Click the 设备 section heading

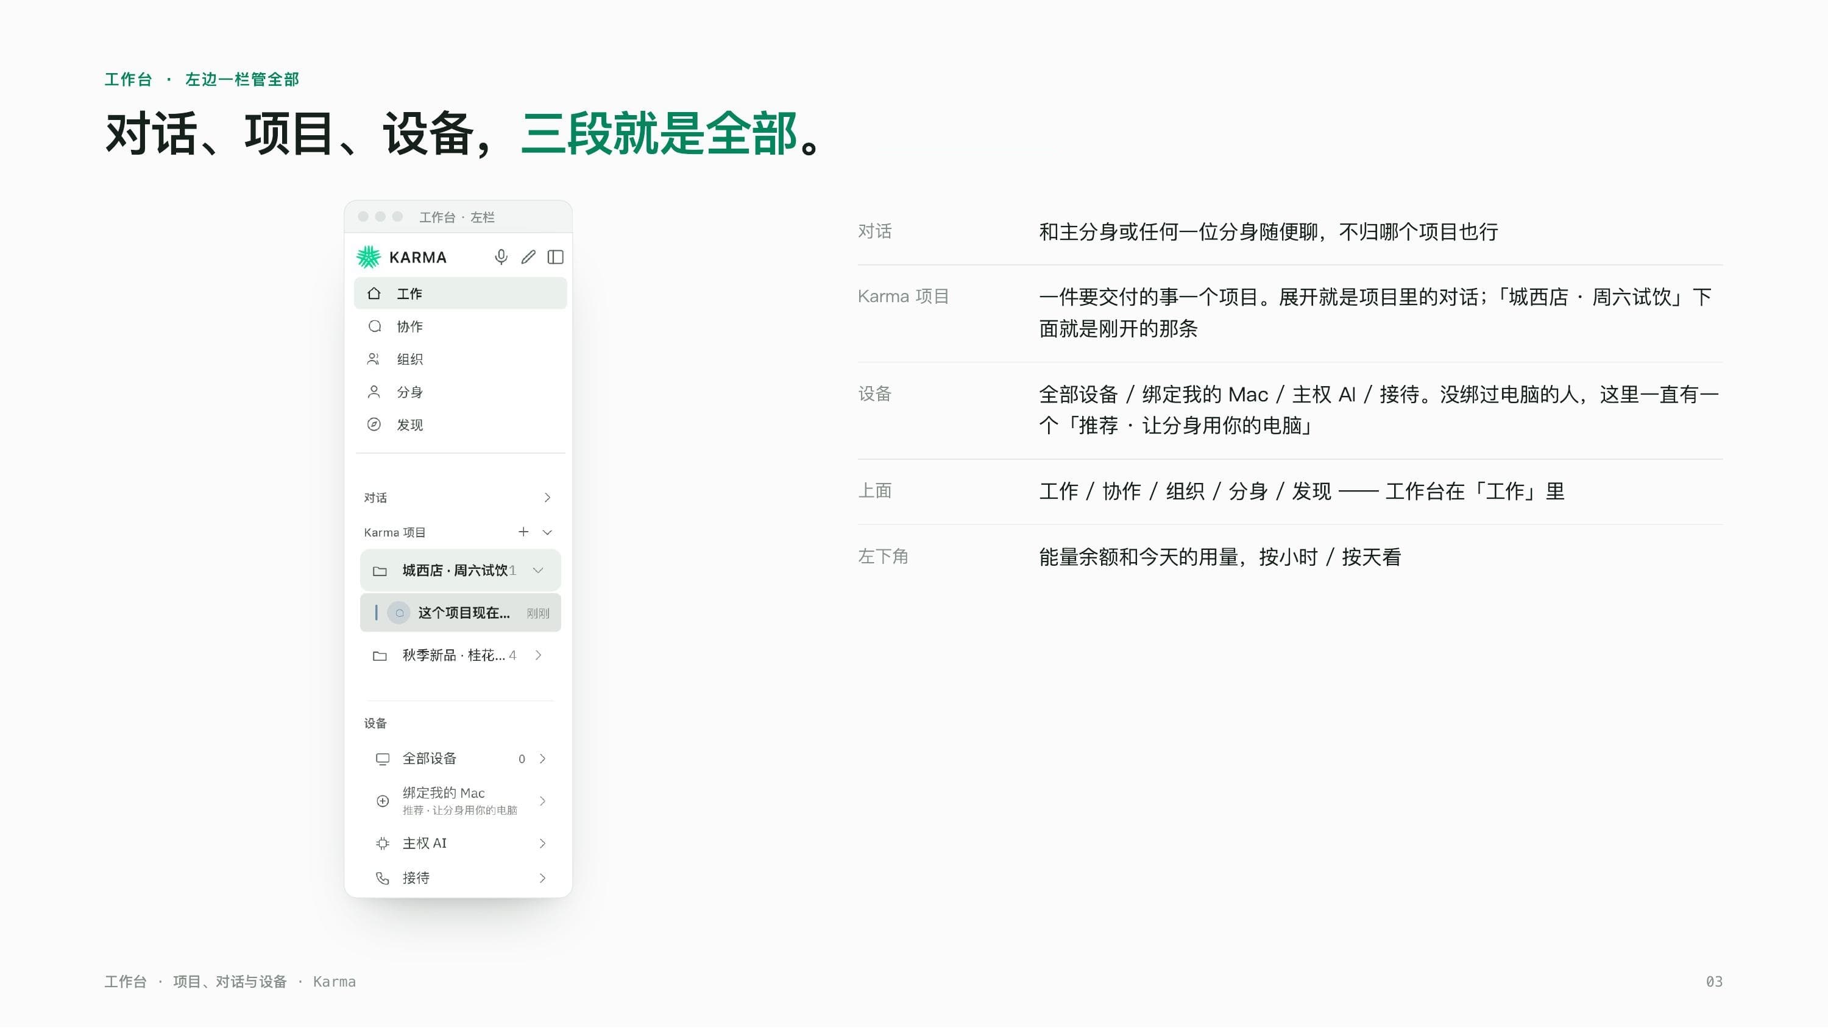click(x=375, y=723)
